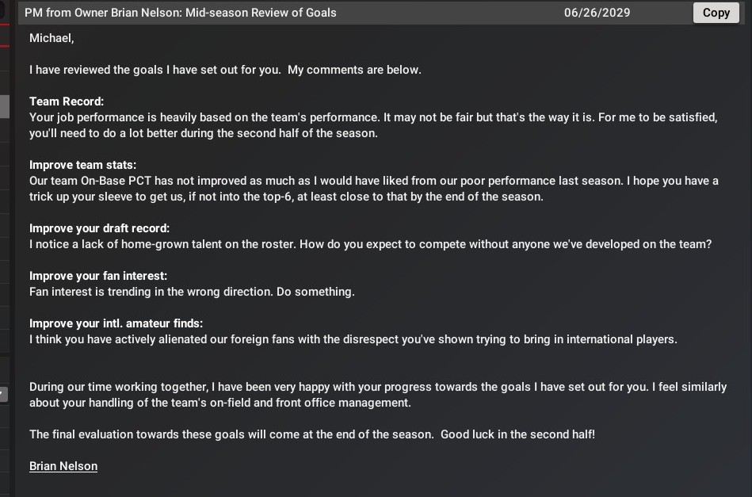Click the 06/26/2029 message date
The image size is (752, 497).
point(595,13)
